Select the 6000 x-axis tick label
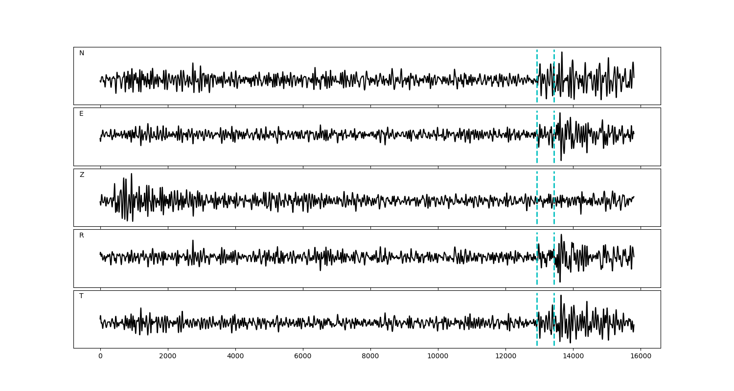The width and height of the screenshot is (734, 391). click(303, 357)
